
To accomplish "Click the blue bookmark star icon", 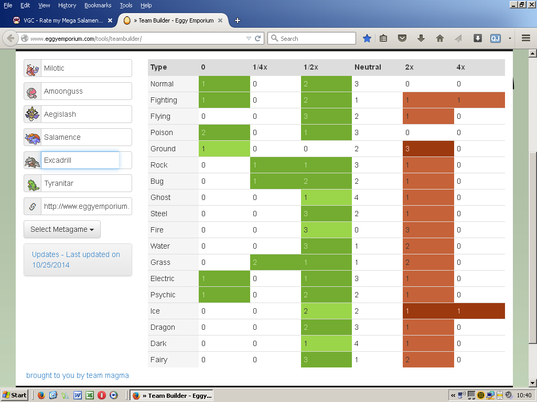I will click(x=367, y=38).
